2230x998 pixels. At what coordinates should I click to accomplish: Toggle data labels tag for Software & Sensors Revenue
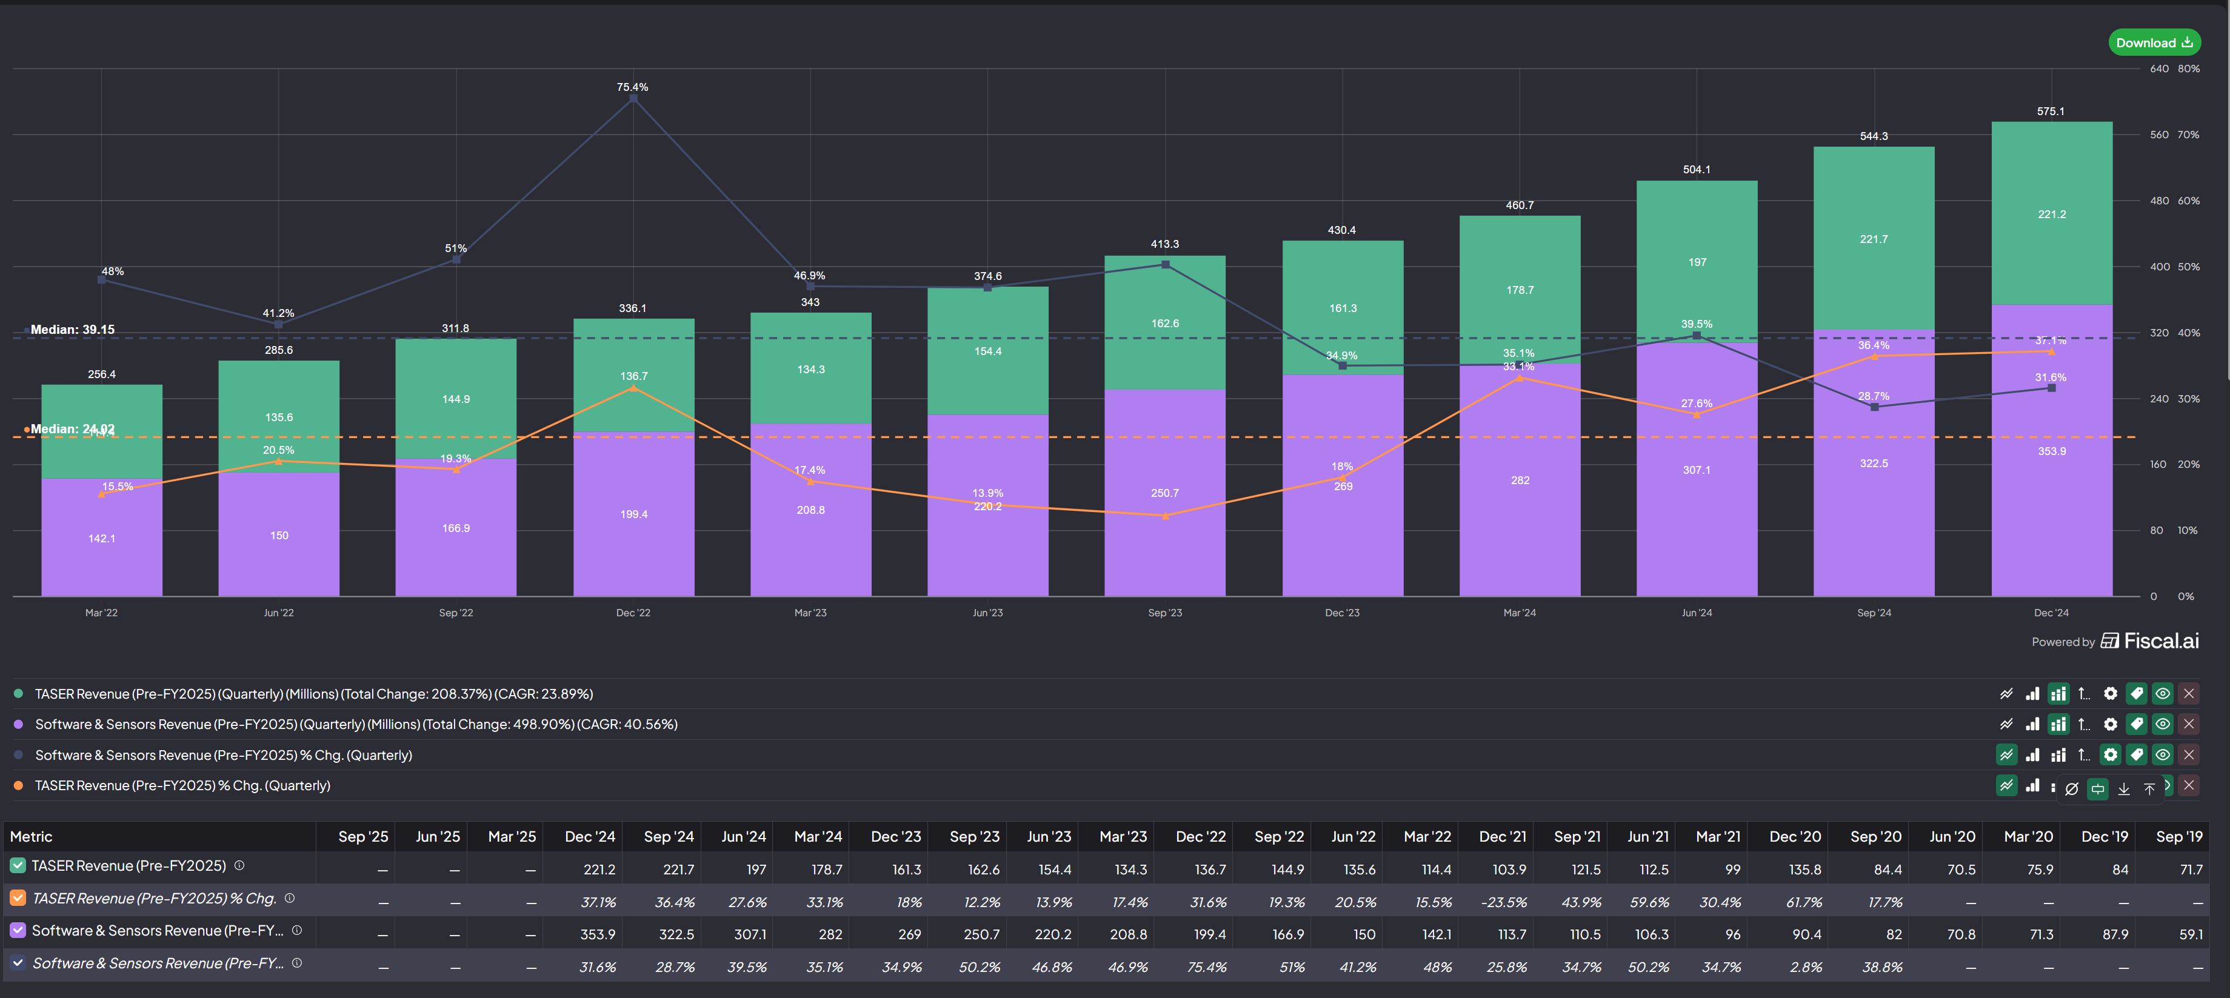(x=2137, y=724)
